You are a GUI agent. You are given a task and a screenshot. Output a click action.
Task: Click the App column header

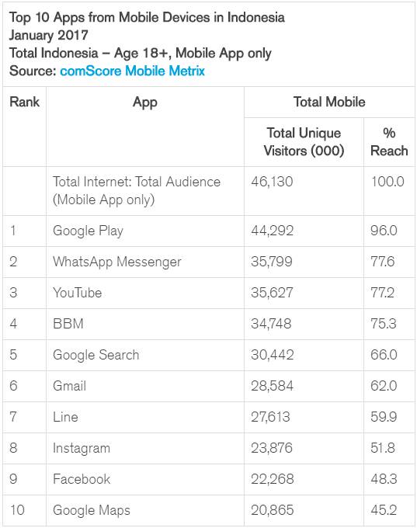click(x=145, y=102)
